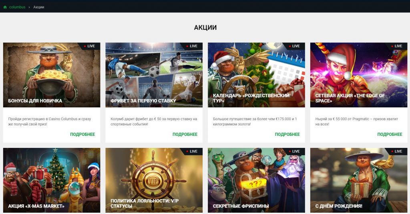
Task: Open the С днём рождения! promo banner
Action: click(359, 180)
